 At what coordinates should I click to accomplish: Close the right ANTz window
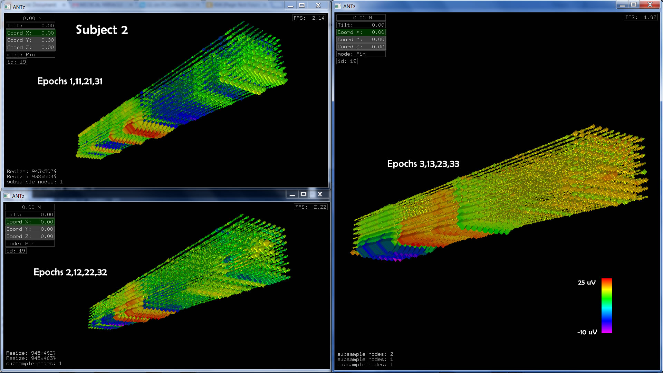tap(650, 5)
